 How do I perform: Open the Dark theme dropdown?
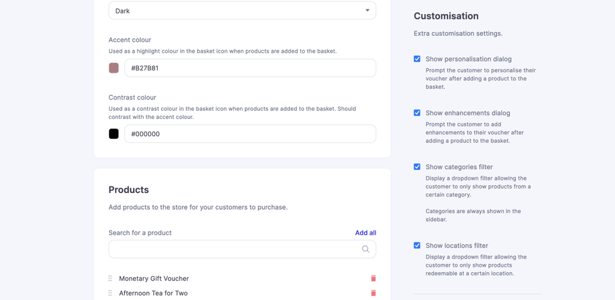point(242,11)
